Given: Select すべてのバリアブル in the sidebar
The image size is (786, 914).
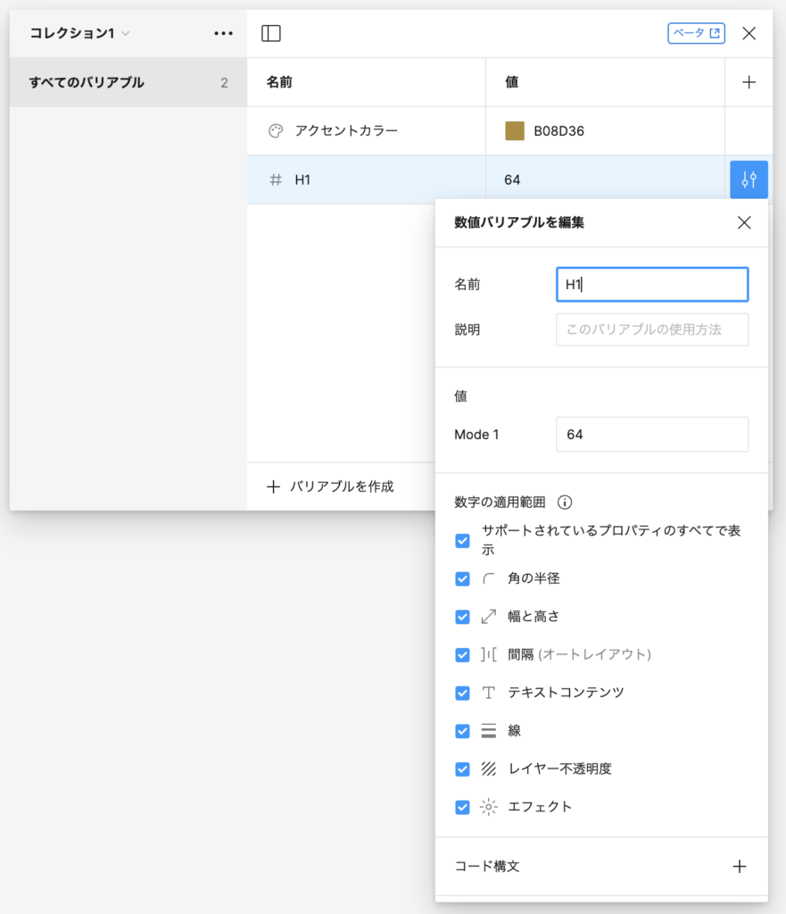Looking at the screenshot, I should [87, 83].
